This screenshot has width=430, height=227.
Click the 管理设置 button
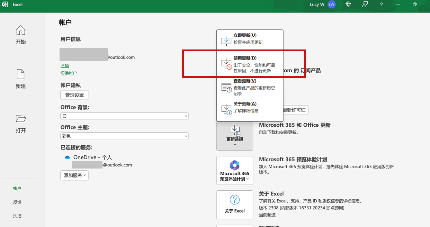[x=74, y=95]
